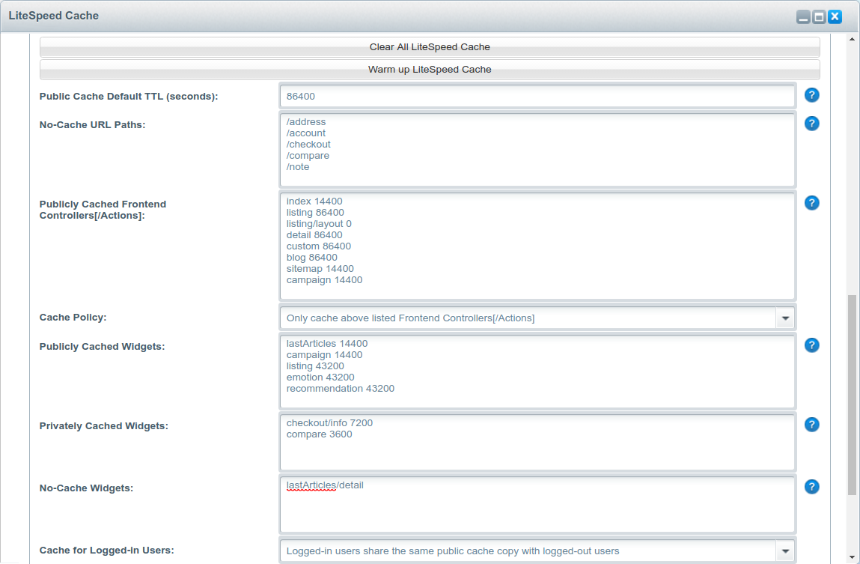
Task: Click the scrollbar down arrow
Action: click(x=852, y=557)
